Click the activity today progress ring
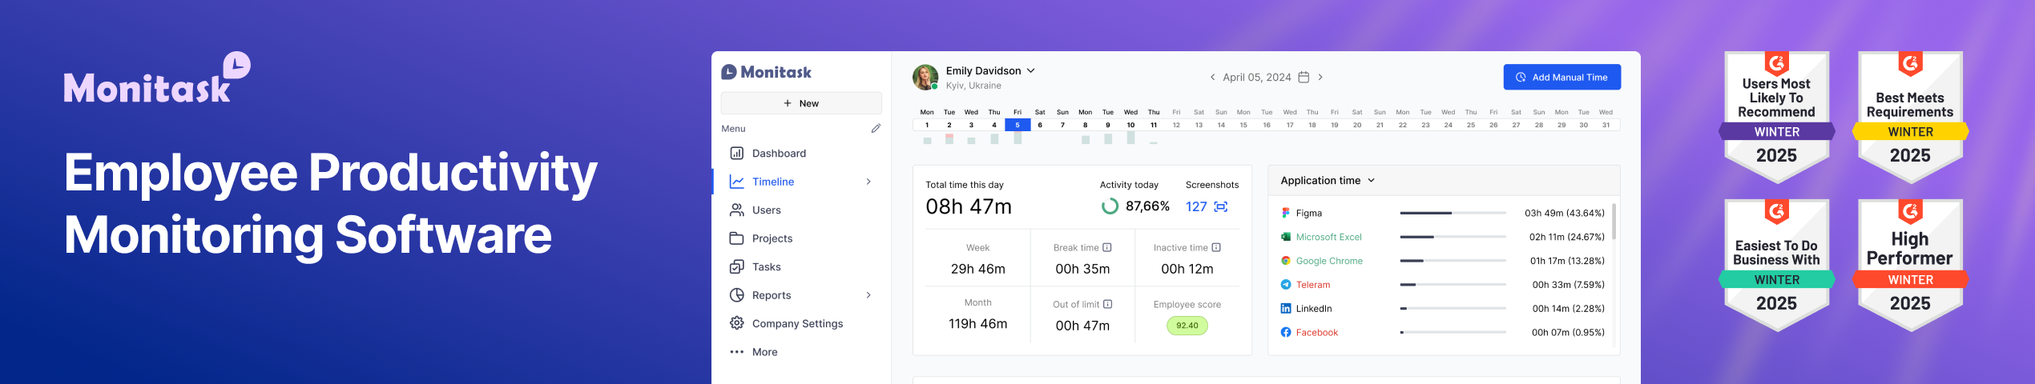 [1110, 206]
